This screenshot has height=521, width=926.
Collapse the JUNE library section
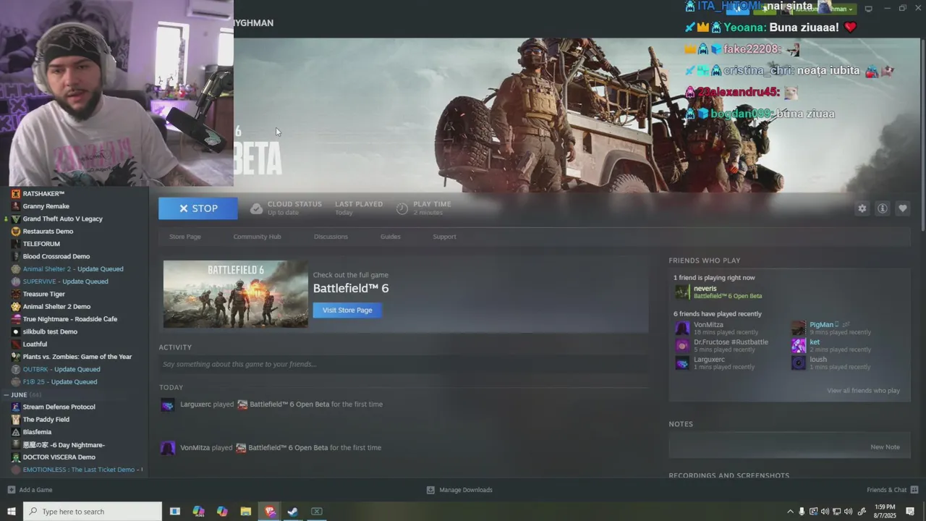[6, 395]
